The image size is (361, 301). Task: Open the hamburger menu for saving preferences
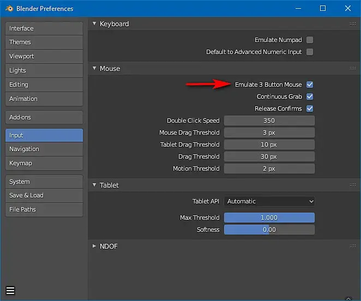pyautogui.click(x=10, y=290)
